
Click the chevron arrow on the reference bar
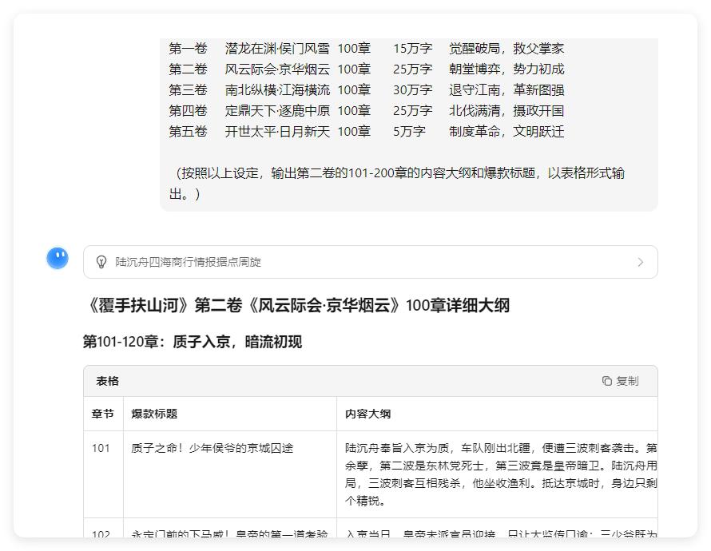[x=640, y=262]
